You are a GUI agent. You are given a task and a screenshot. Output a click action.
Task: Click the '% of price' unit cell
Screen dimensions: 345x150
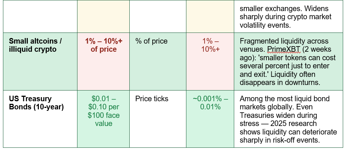click(x=158, y=61)
